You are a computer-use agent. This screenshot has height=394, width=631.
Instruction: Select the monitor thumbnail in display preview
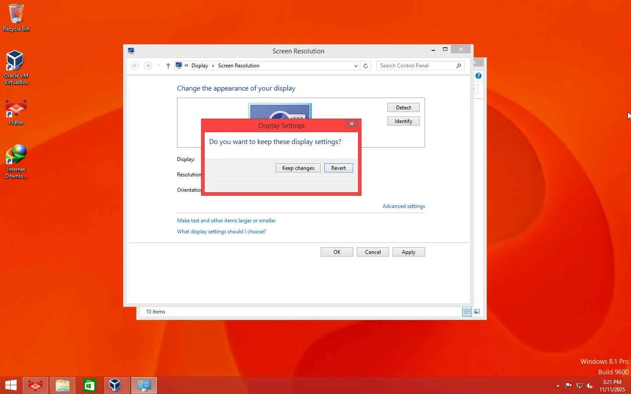click(x=280, y=111)
